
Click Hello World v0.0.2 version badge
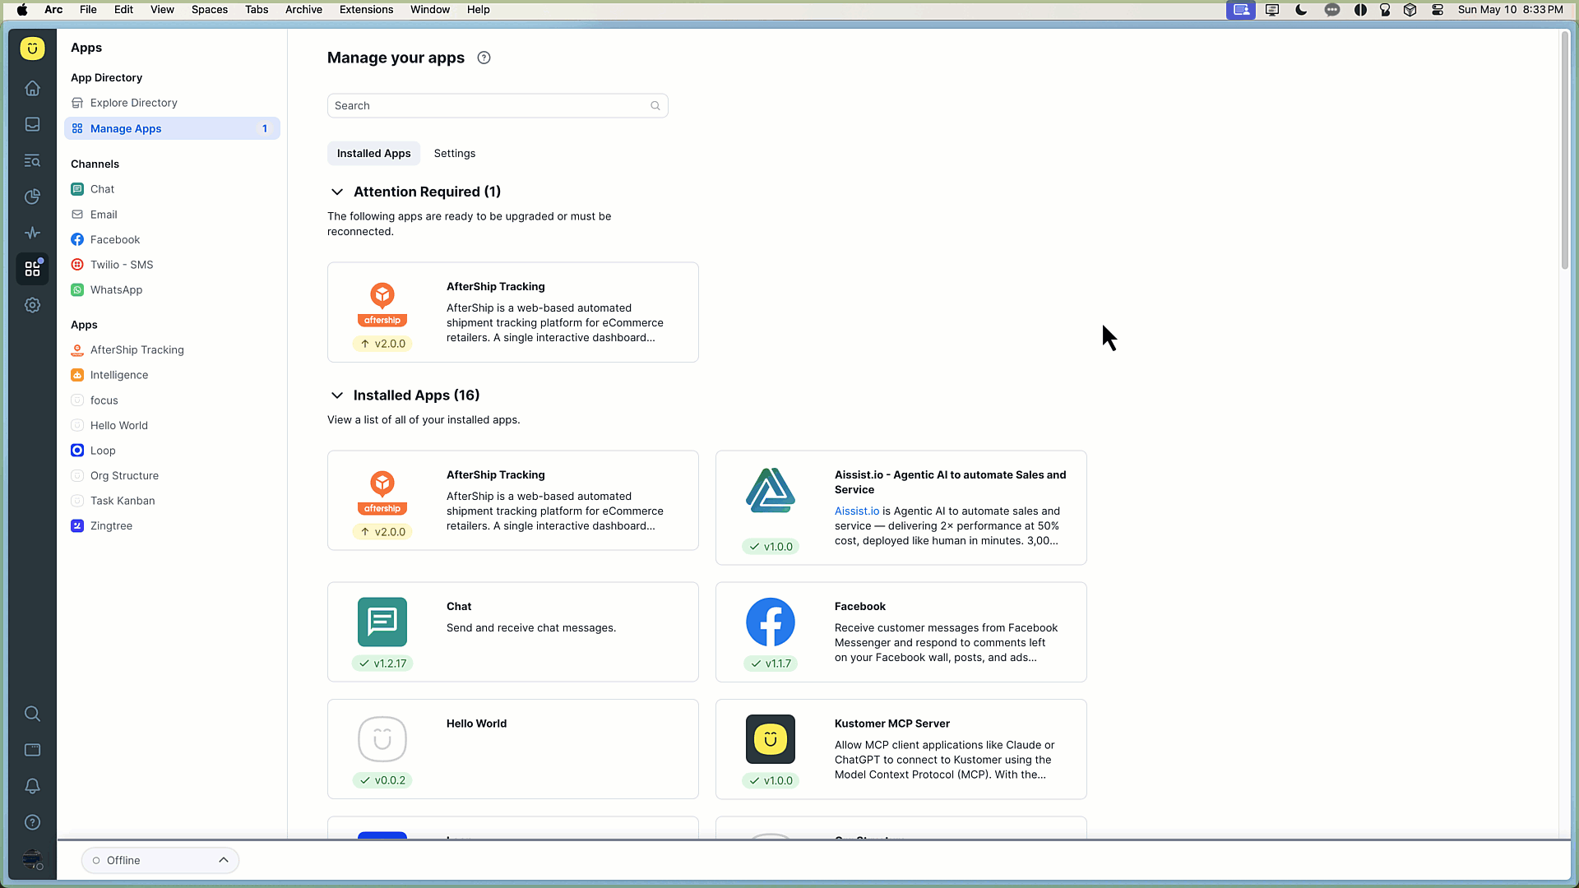pyautogui.click(x=382, y=780)
